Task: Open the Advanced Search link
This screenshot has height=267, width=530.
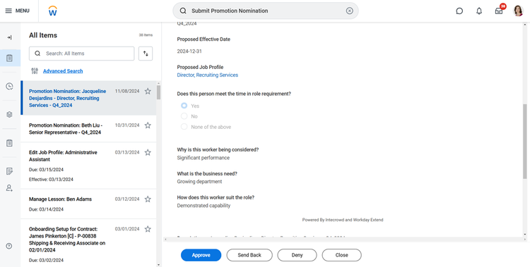Action: click(63, 71)
